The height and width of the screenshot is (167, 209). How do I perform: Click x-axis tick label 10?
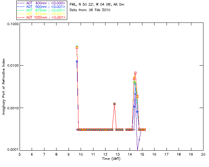click(81, 154)
